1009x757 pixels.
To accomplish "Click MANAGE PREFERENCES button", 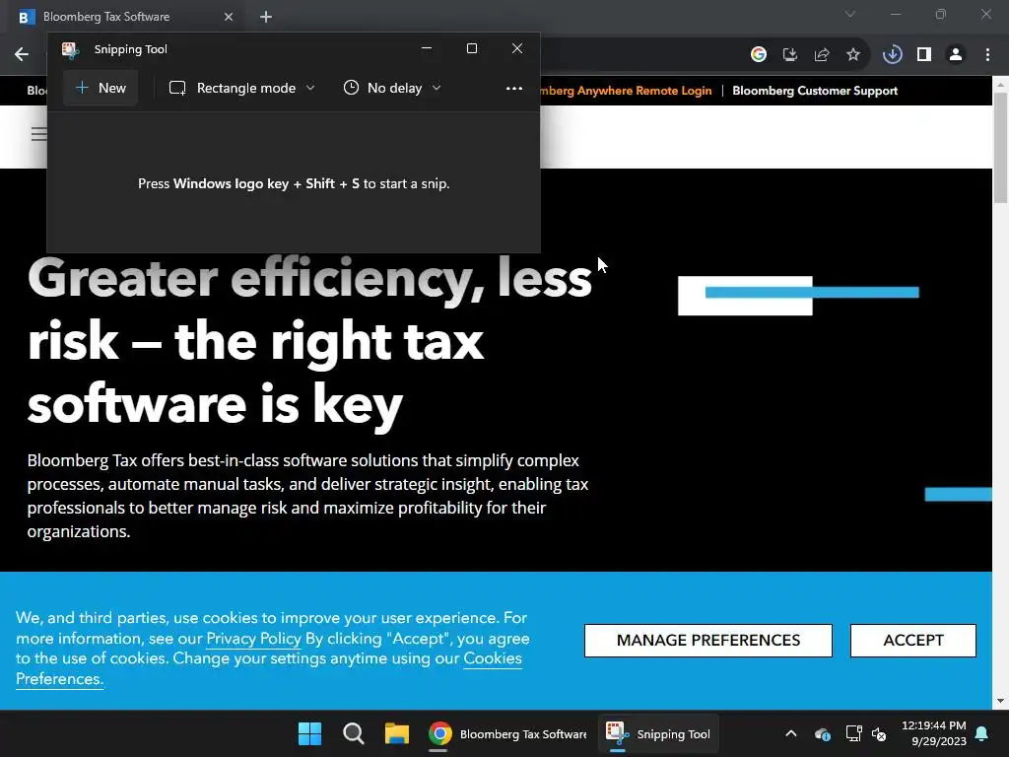I will pos(708,641).
